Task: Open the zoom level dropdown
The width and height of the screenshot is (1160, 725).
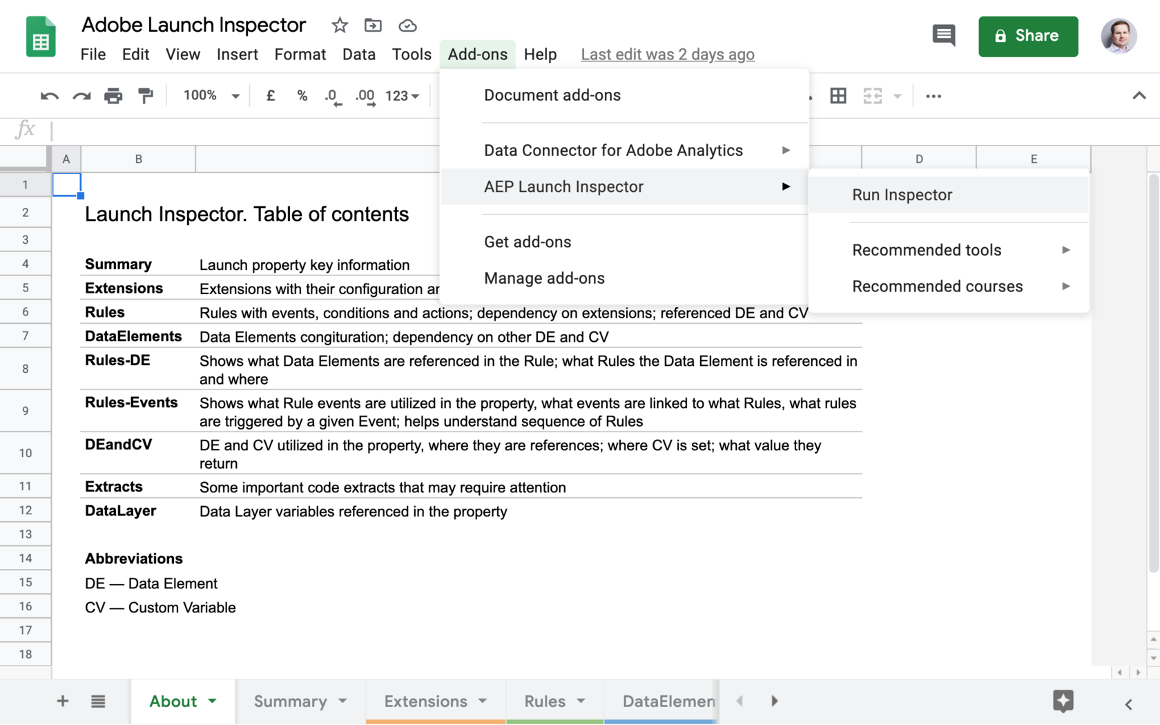Action: click(209, 96)
